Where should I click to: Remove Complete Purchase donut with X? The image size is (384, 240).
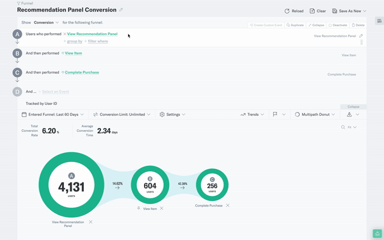tap(228, 205)
